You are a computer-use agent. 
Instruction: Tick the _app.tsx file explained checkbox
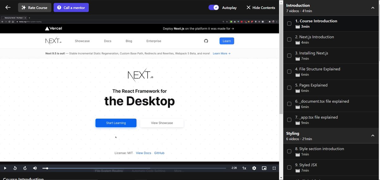pos(289,120)
